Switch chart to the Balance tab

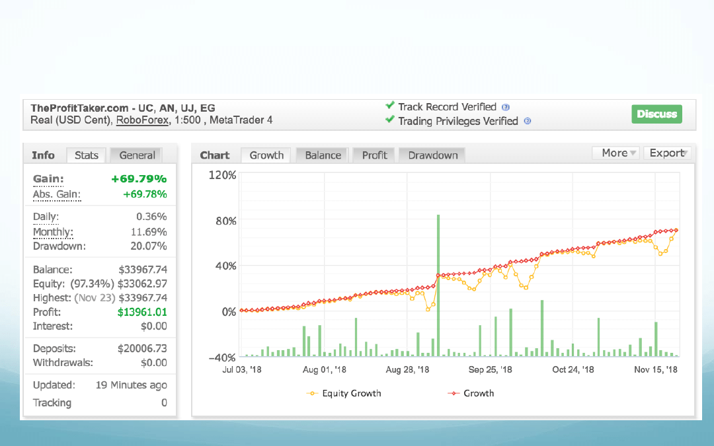(323, 155)
